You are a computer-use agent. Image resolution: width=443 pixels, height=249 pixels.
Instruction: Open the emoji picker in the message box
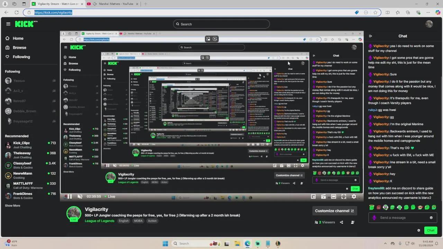coord(431,218)
